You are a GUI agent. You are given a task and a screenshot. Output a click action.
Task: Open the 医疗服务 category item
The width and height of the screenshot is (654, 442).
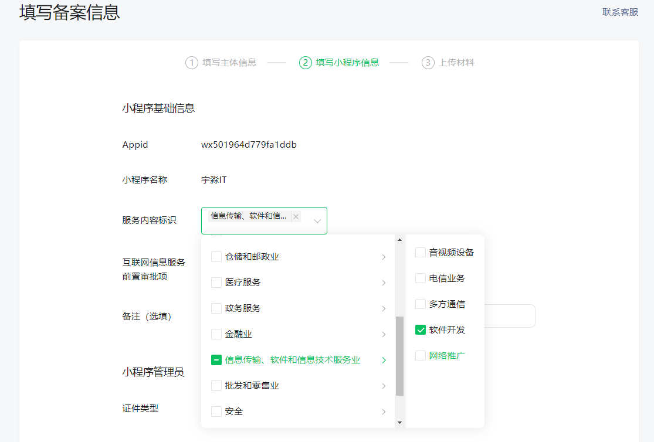(x=243, y=283)
